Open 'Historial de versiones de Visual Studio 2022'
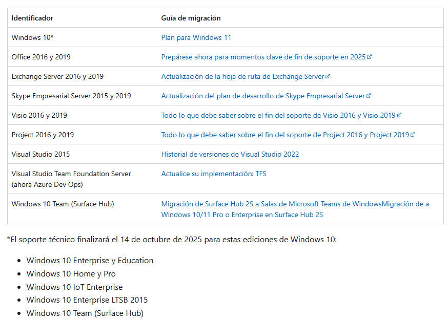448x320 pixels. coord(230,154)
